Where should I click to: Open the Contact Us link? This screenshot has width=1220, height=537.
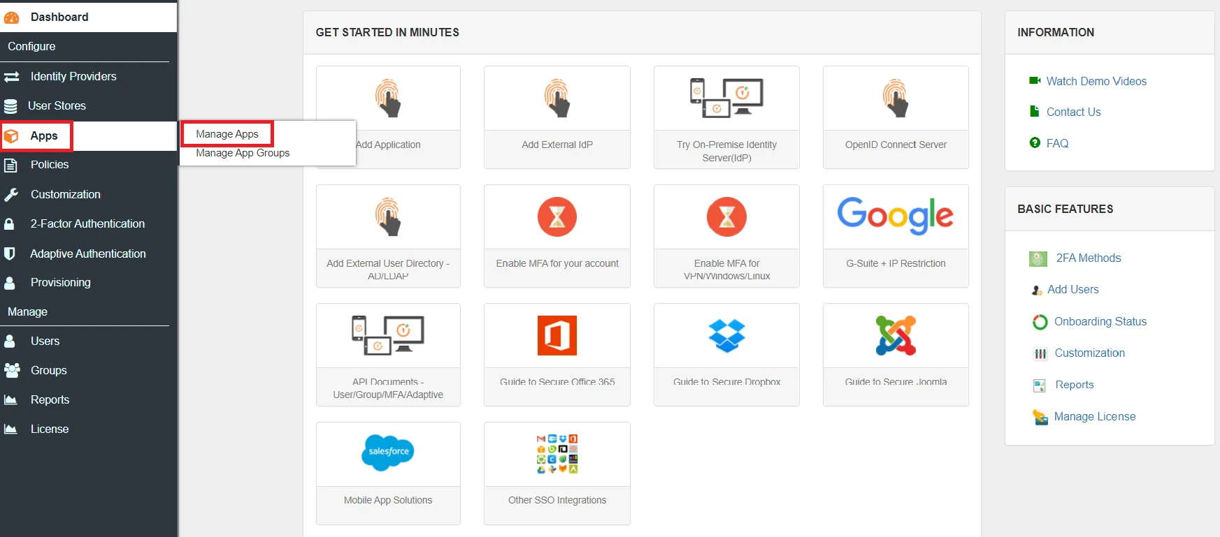click(1073, 112)
